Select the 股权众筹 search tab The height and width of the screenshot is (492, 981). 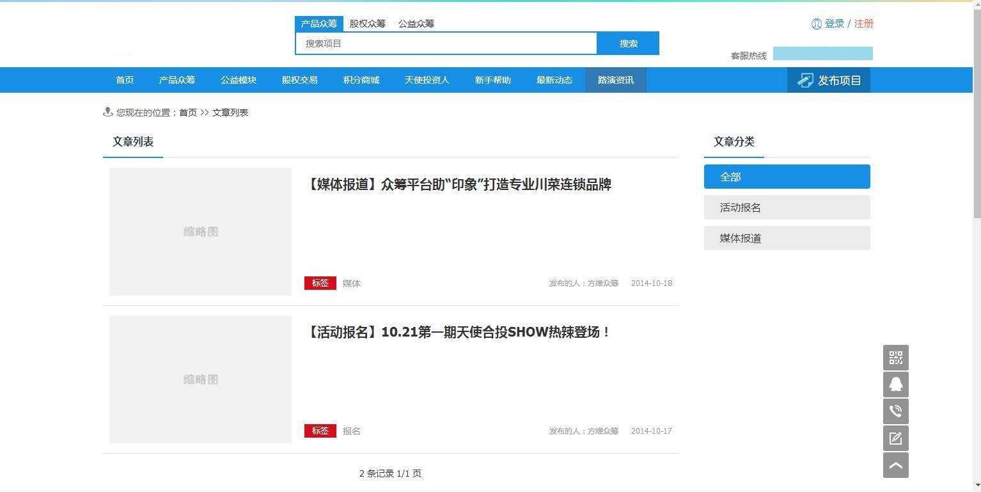coord(367,24)
